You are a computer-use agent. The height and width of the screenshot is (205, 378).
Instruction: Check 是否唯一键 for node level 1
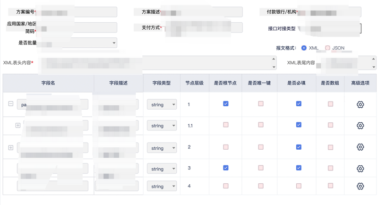(x=261, y=103)
